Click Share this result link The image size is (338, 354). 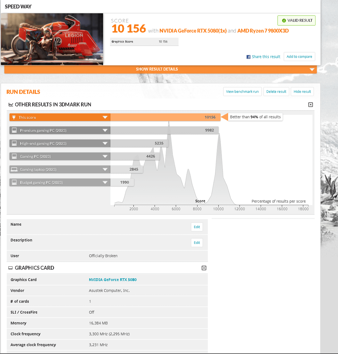tap(266, 57)
